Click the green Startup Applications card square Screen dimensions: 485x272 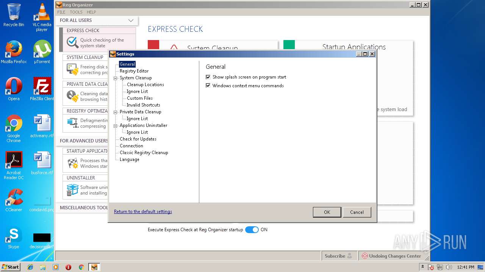coord(289,45)
